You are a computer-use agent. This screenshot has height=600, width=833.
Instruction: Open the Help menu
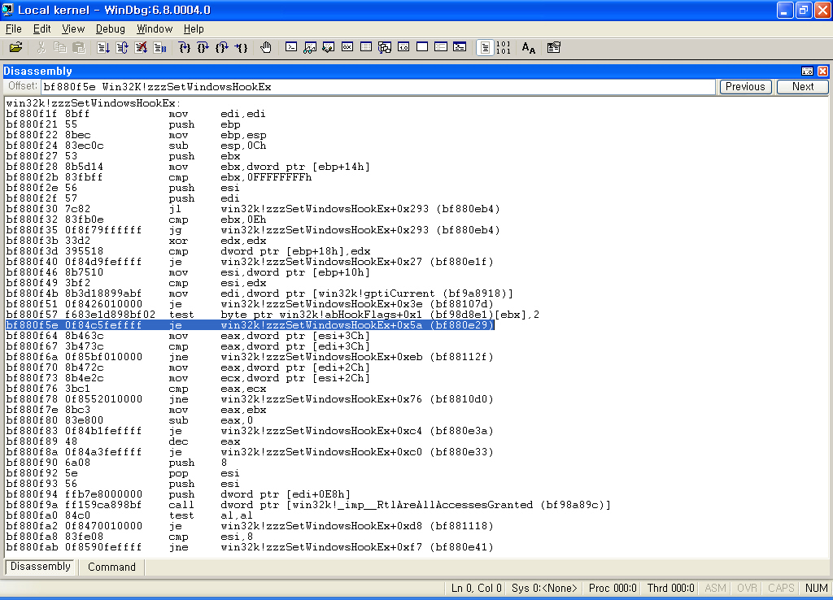coord(194,28)
